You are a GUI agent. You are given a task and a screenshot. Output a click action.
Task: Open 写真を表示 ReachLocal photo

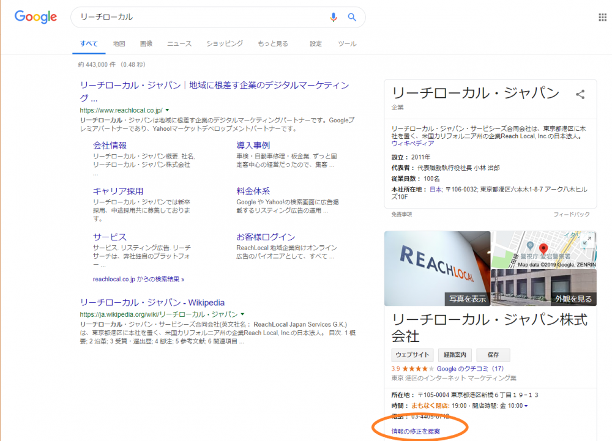point(437,269)
